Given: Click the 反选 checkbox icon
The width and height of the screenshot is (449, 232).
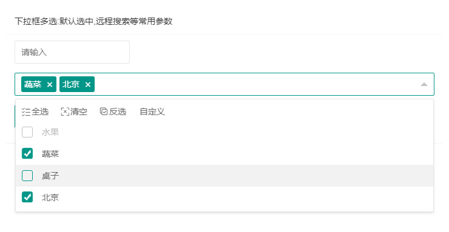Looking at the screenshot, I should pyautogui.click(x=104, y=111).
